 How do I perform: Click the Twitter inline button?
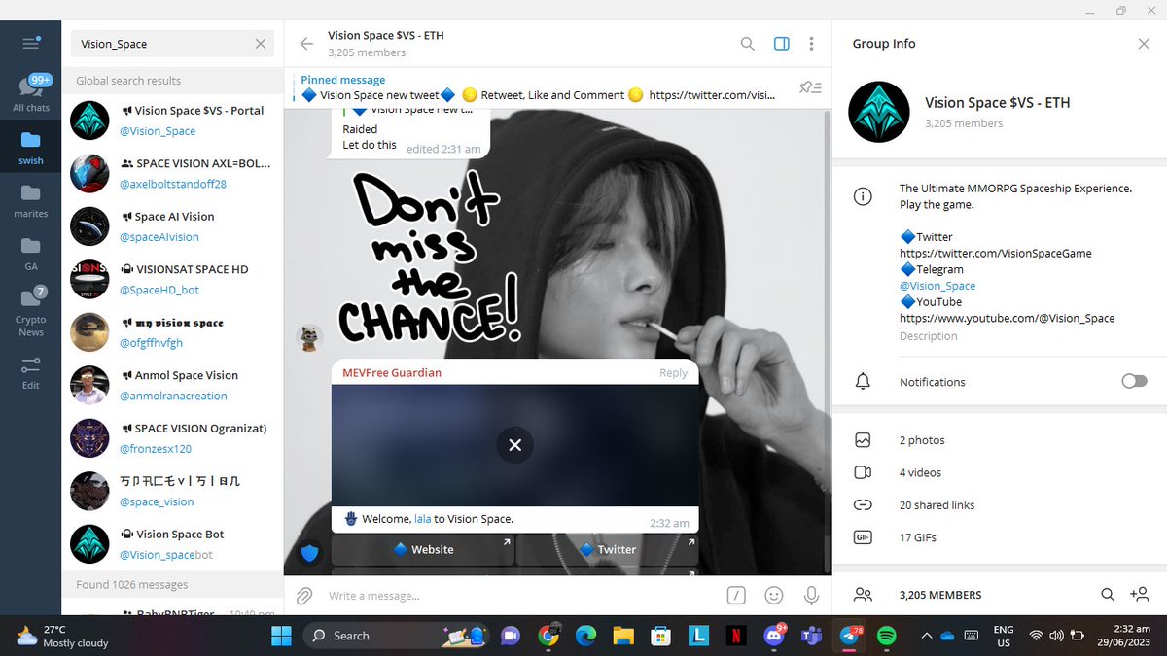(x=608, y=549)
